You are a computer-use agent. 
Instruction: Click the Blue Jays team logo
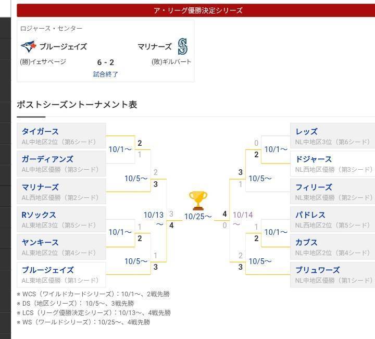(28, 47)
